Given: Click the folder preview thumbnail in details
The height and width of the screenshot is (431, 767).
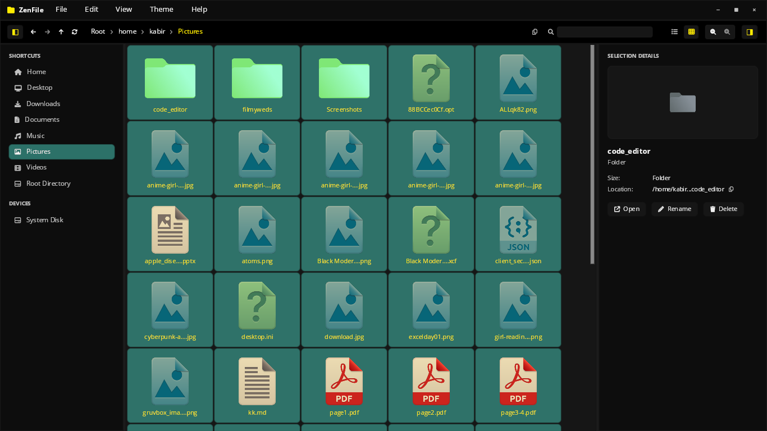Looking at the screenshot, I should tap(683, 102).
